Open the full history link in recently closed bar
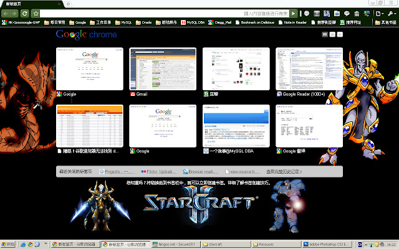The image size is (399, 249). [x=284, y=172]
